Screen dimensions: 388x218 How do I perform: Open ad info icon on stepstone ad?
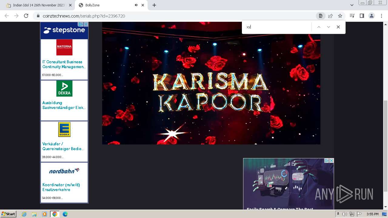tap(81, 24)
